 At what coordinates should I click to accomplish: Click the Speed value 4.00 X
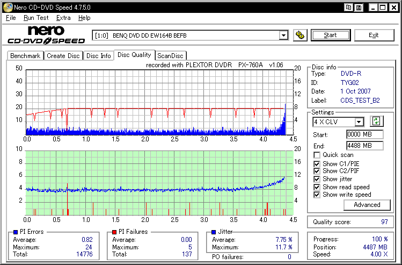379,254
